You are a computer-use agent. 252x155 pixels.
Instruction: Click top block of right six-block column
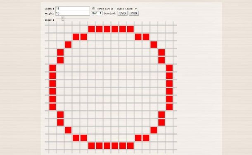tap(169, 68)
